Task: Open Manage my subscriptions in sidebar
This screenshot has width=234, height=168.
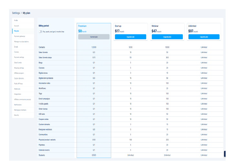Action: click(23, 42)
